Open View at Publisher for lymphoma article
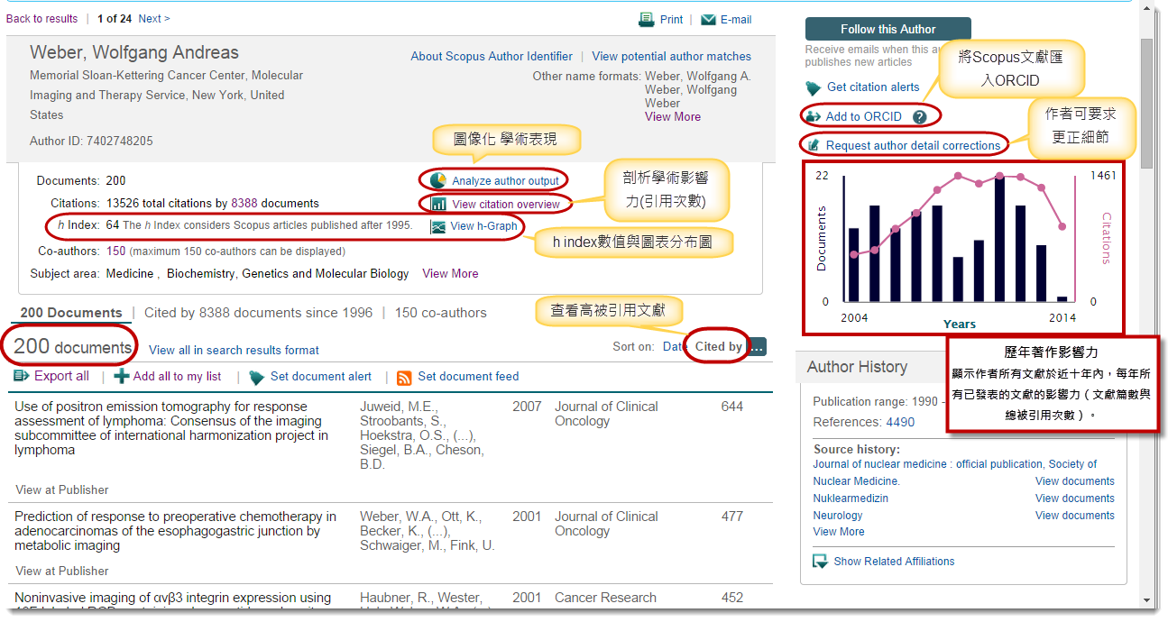The image size is (1168, 622). (62, 489)
